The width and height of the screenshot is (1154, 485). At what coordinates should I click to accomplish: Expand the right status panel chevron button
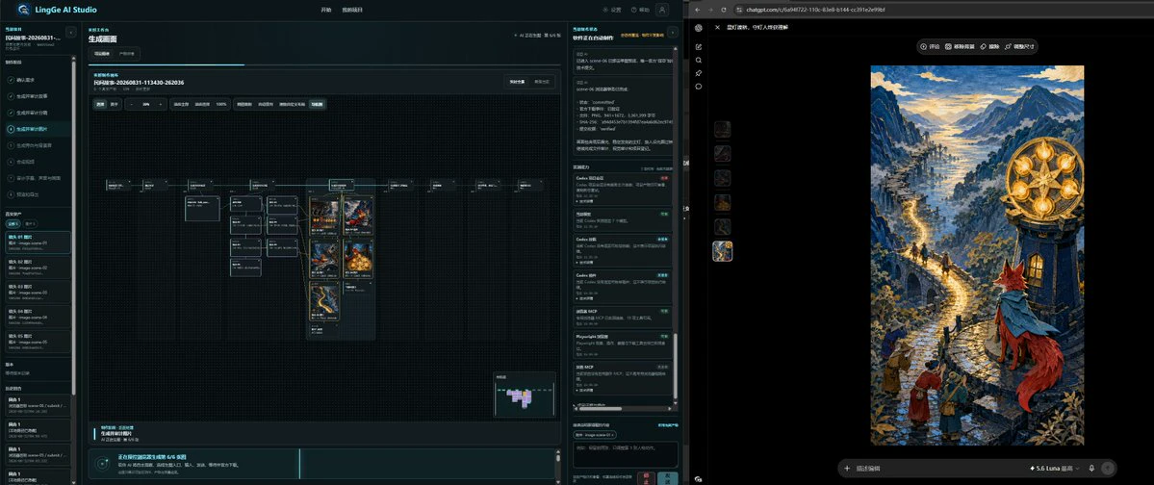673,33
